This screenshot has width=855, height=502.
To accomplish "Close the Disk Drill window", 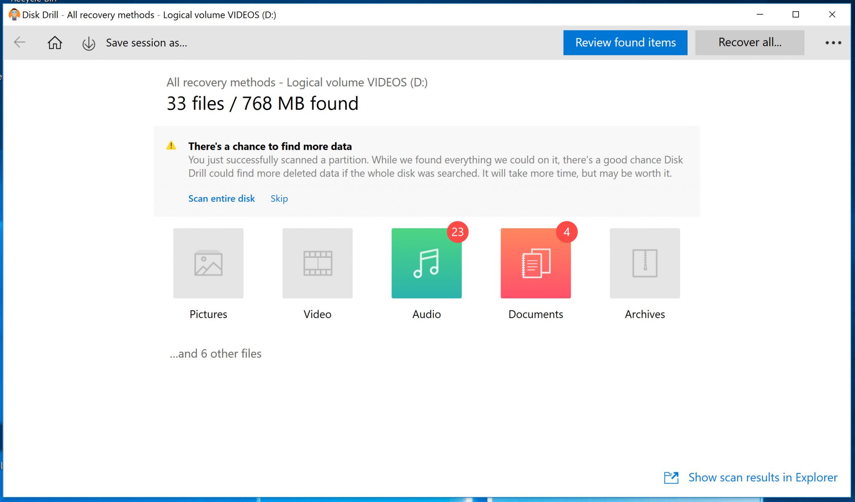I will pyautogui.click(x=832, y=14).
